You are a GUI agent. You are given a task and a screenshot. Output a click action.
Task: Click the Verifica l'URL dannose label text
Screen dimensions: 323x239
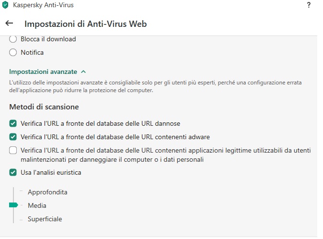[x=100, y=123]
